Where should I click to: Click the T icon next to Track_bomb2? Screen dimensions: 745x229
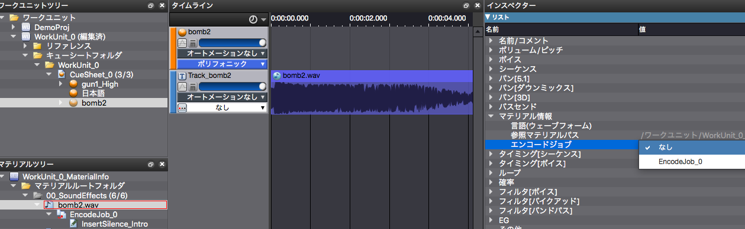(182, 76)
